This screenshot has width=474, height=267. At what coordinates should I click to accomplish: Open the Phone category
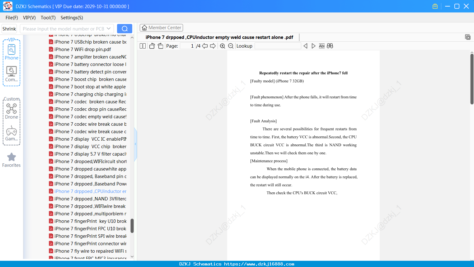pyautogui.click(x=12, y=52)
